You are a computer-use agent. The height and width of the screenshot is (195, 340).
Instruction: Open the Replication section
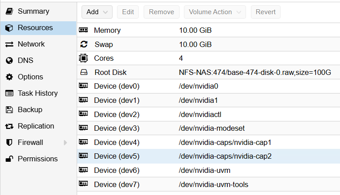pyautogui.click(x=35, y=126)
